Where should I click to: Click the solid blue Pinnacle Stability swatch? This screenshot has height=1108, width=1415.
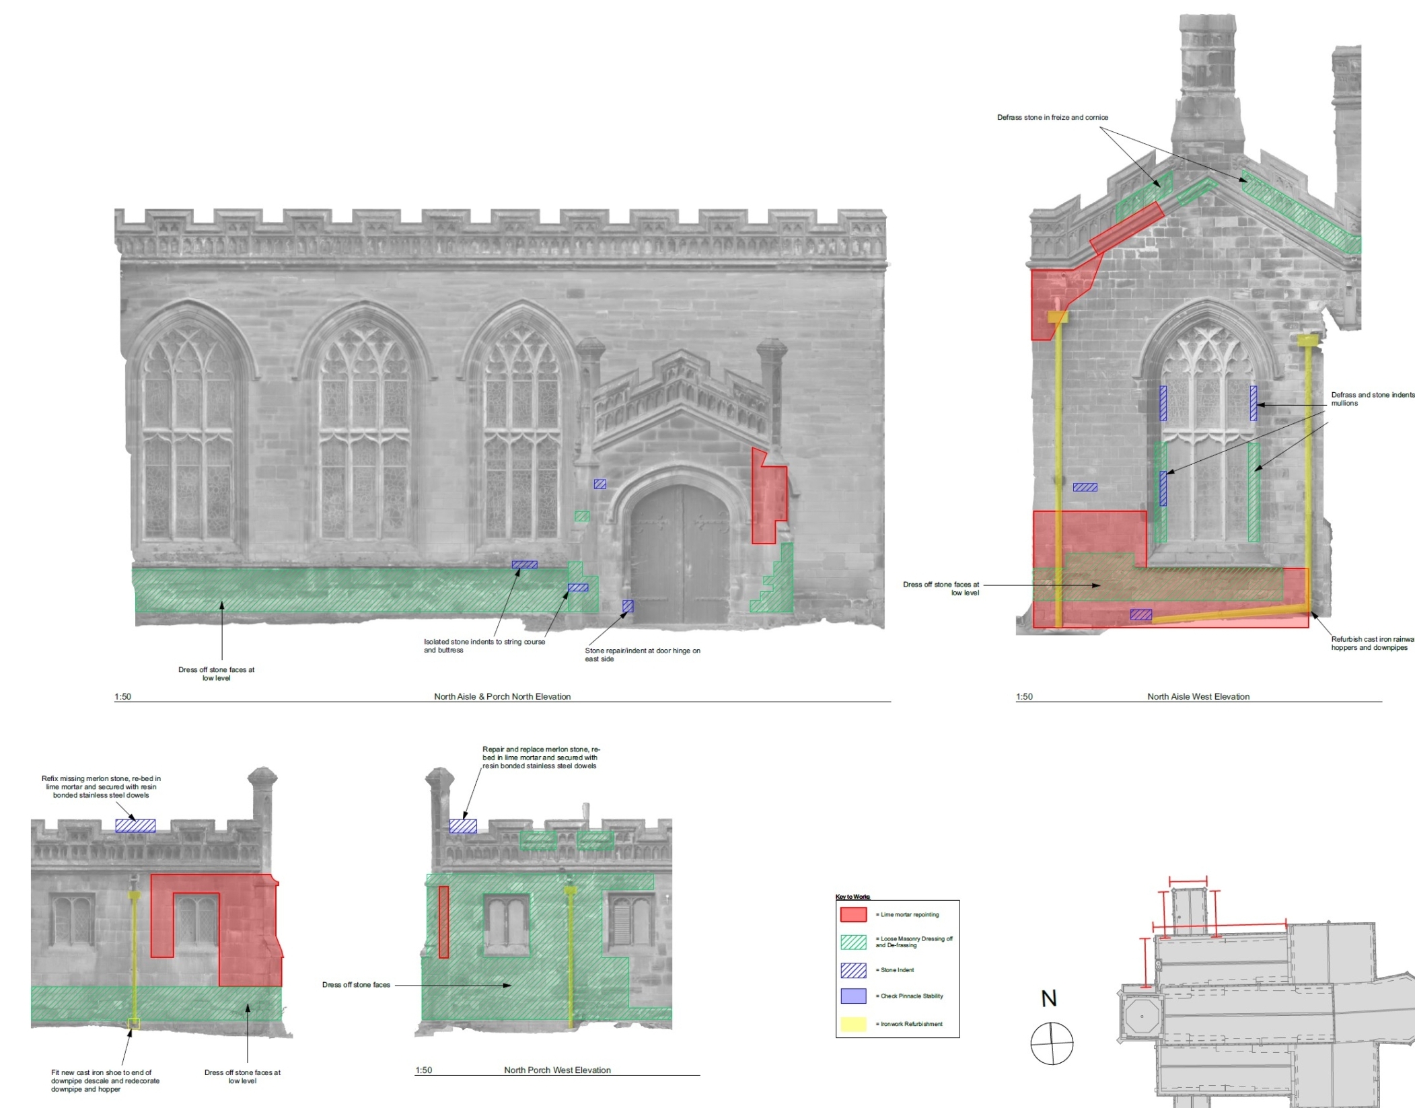pyautogui.click(x=853, y=996)
